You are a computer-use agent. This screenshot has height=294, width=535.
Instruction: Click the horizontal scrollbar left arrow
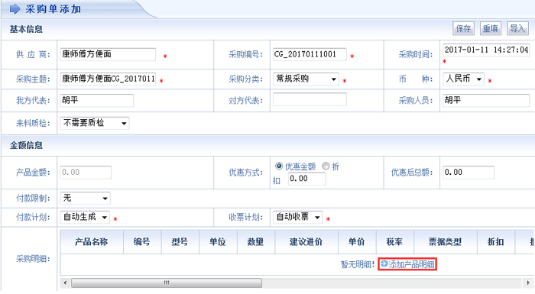coord(65,283)
